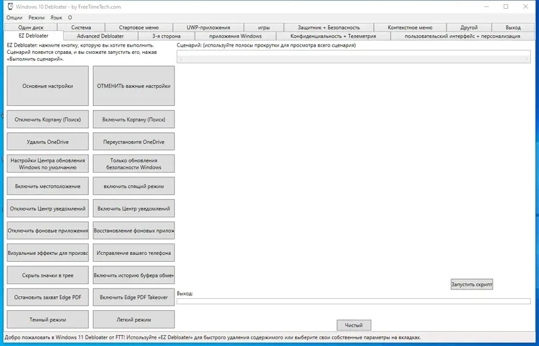Click Отключить Кортану (Поиск) button

click(x=48, y=119)
